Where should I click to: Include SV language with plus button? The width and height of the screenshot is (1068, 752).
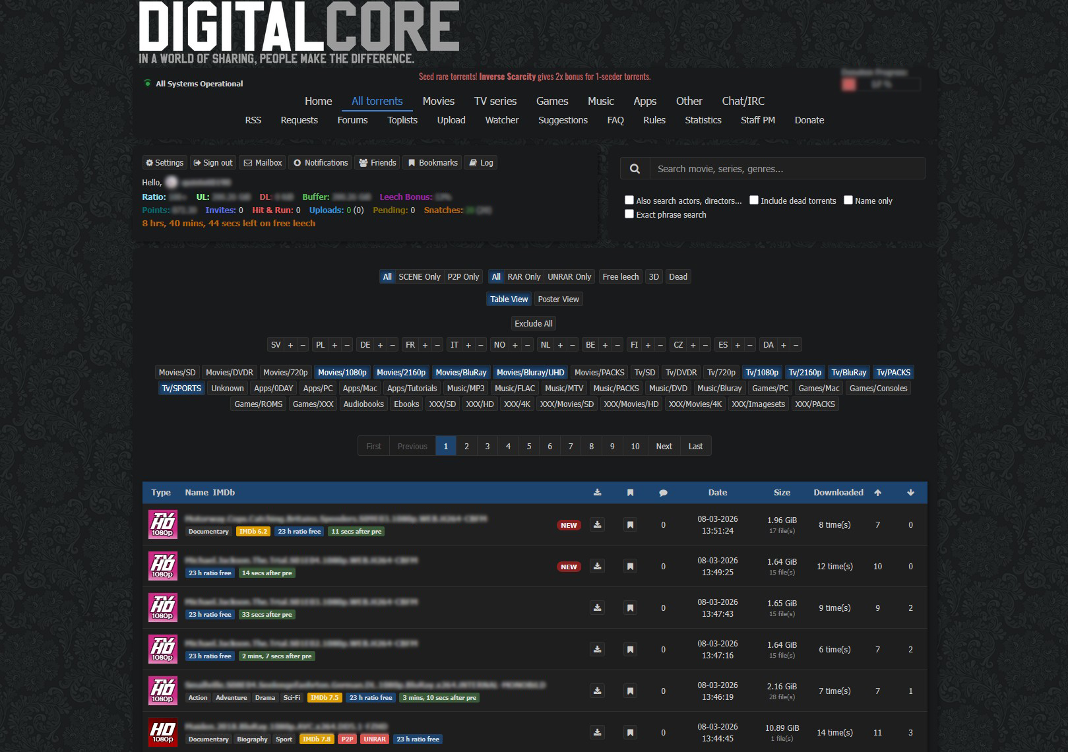coord(290,345)
